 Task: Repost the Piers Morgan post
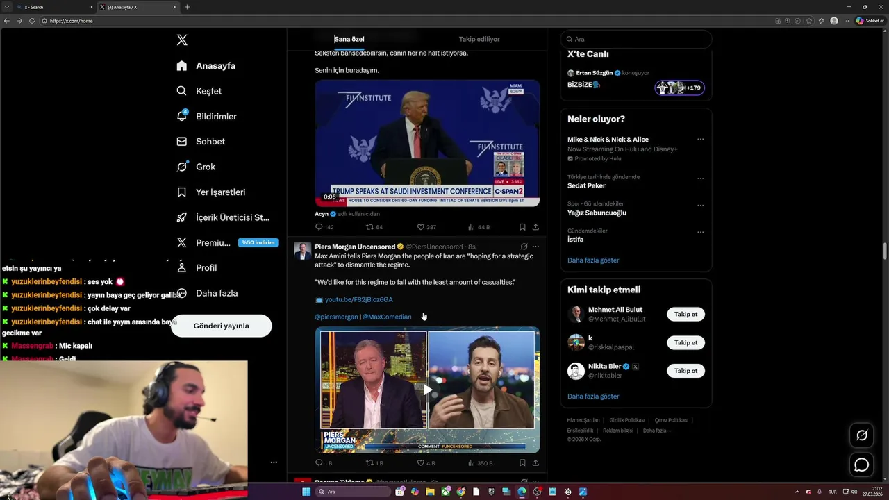[374, 463]
